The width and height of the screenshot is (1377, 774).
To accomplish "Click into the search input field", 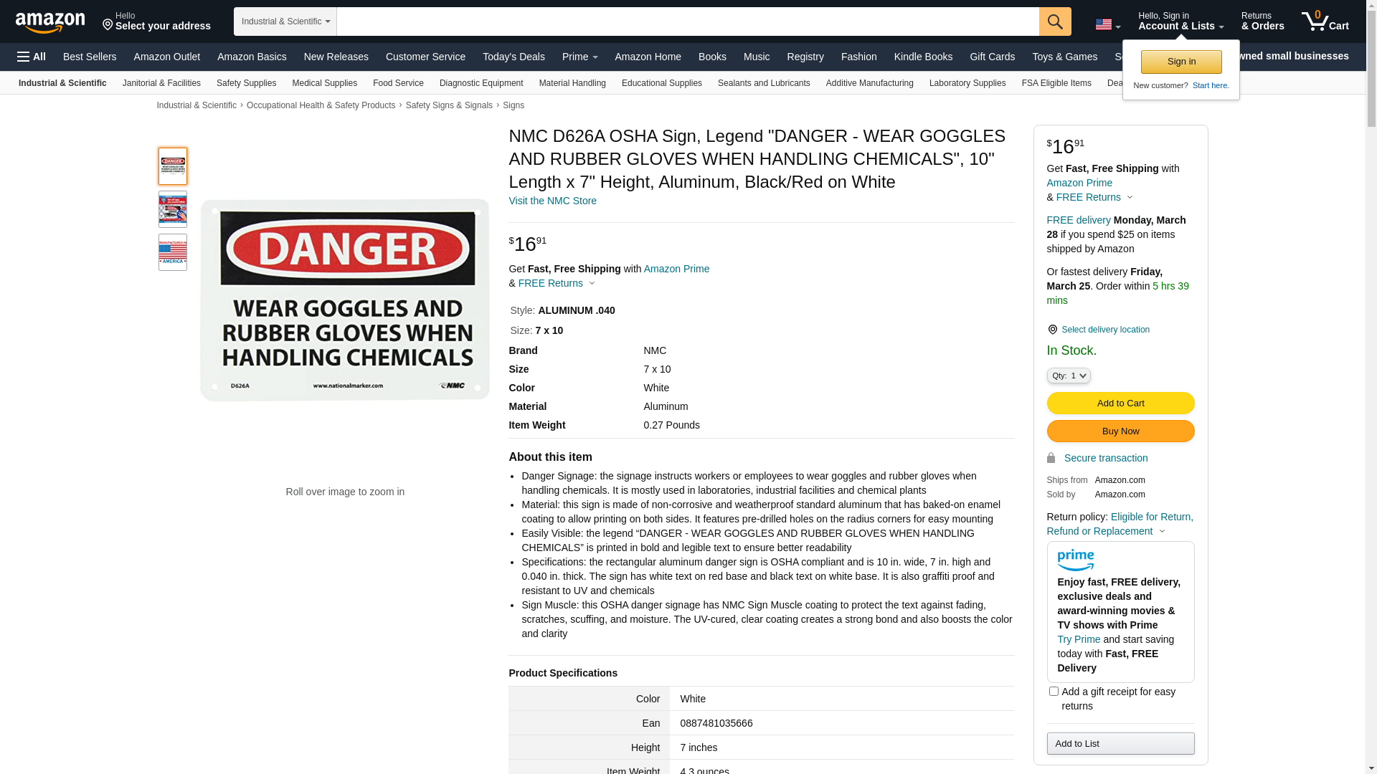I will point(688,21).
